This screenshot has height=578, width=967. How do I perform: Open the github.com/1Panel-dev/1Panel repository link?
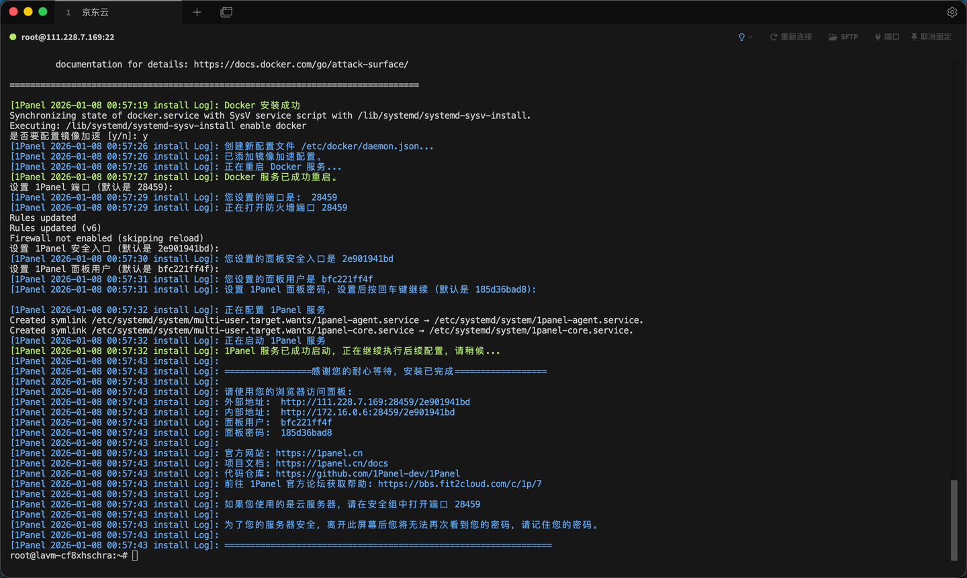(367, 473)
